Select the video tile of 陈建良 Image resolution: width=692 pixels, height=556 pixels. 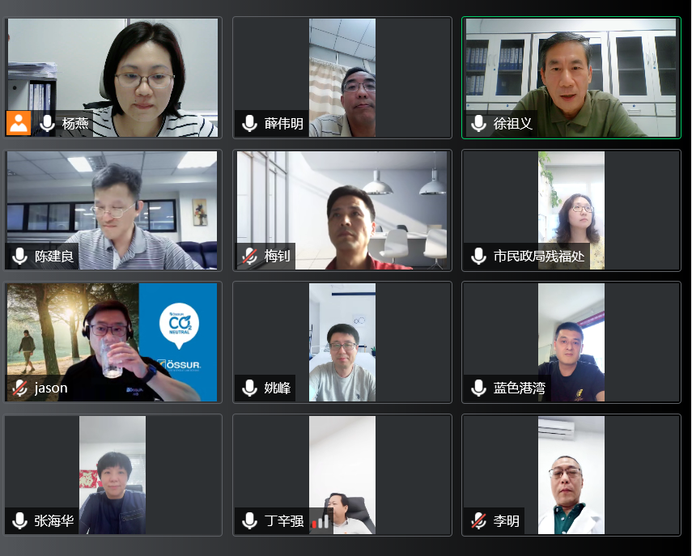pyautogui.click(x=113, y=210)
